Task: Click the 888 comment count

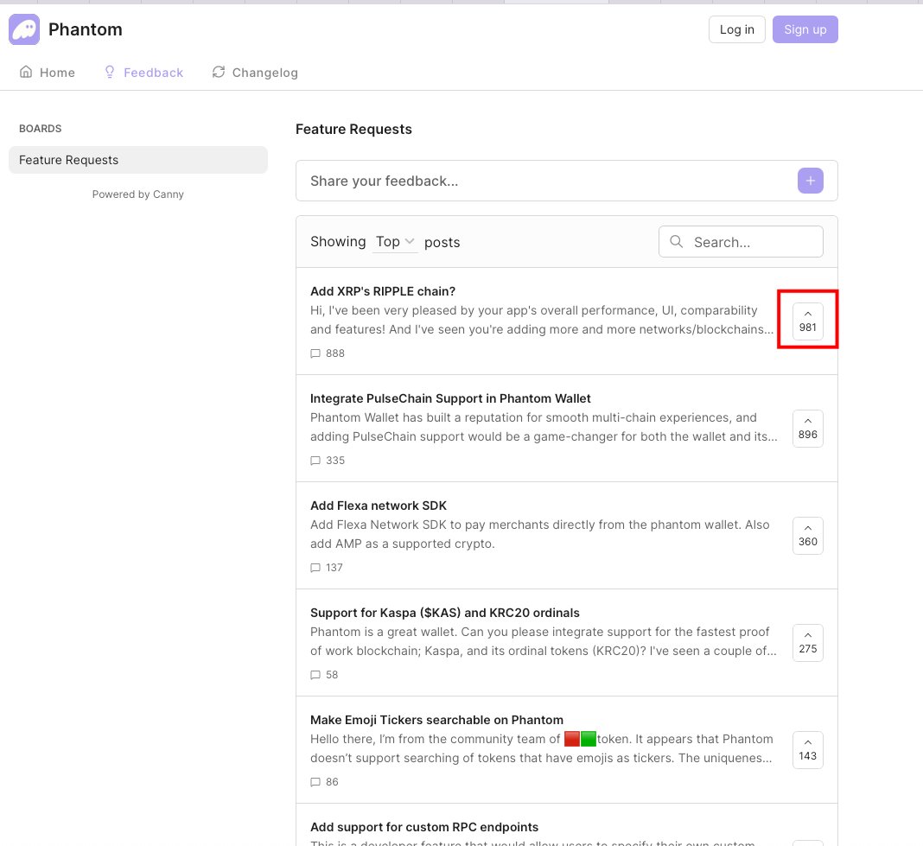Action: [335, 353]
